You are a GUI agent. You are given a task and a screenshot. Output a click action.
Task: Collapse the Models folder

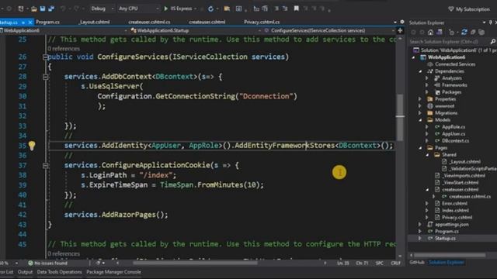[420, 120]
